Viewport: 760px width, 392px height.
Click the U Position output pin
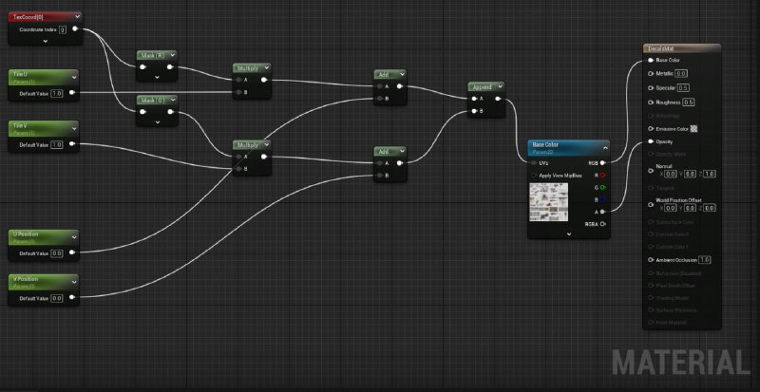pyautogui.click(x=72, y=252)
